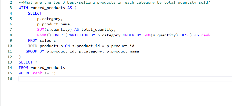This screenshot has height=106, width=232.
Task: Click line number 13 in the gutter
Action: [x=10, y=62]
